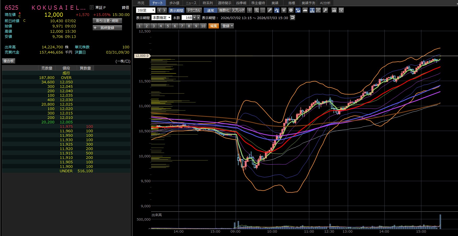The height and width of the screenshot is (236, 458).
Task: Open the 適時開示 tab
Action: 225,3
